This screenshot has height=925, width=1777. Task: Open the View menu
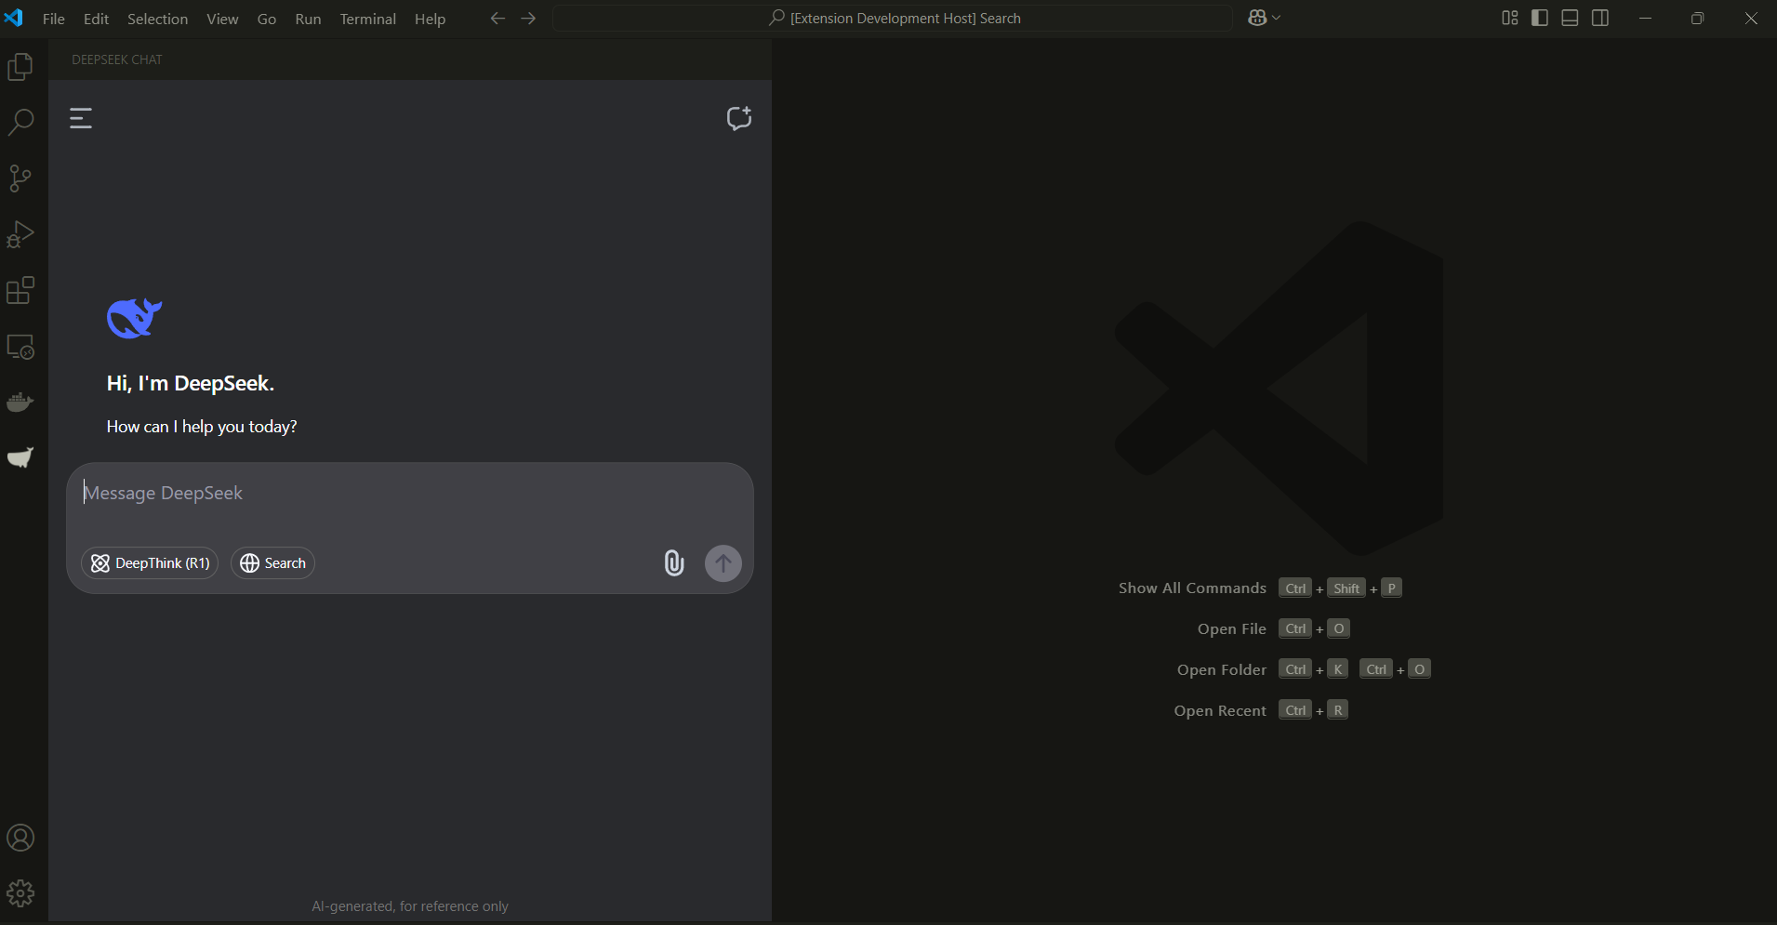click(x=222, y=19)
